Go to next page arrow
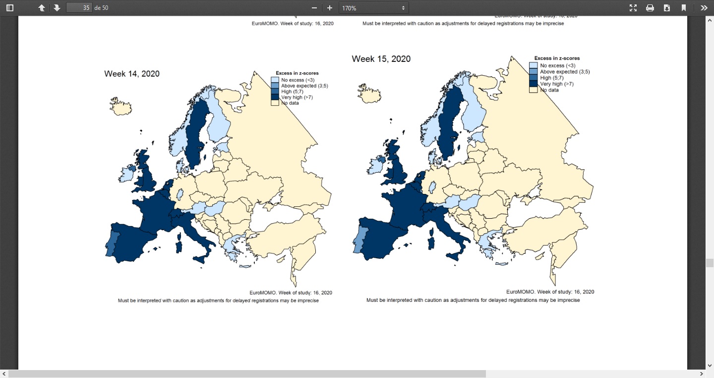This screenshot has height=378, width=714. click(57, 8)
